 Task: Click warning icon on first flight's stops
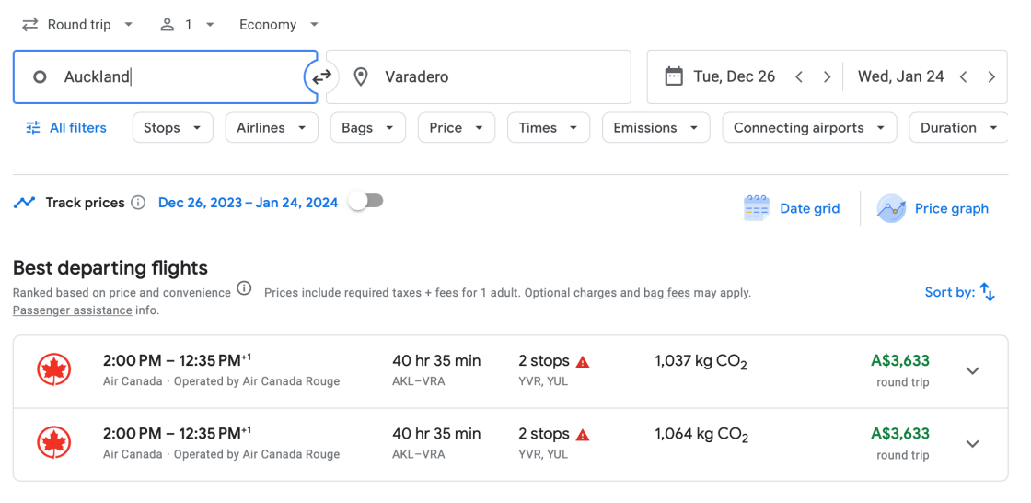pyautogui.click(x=583, y=361)
